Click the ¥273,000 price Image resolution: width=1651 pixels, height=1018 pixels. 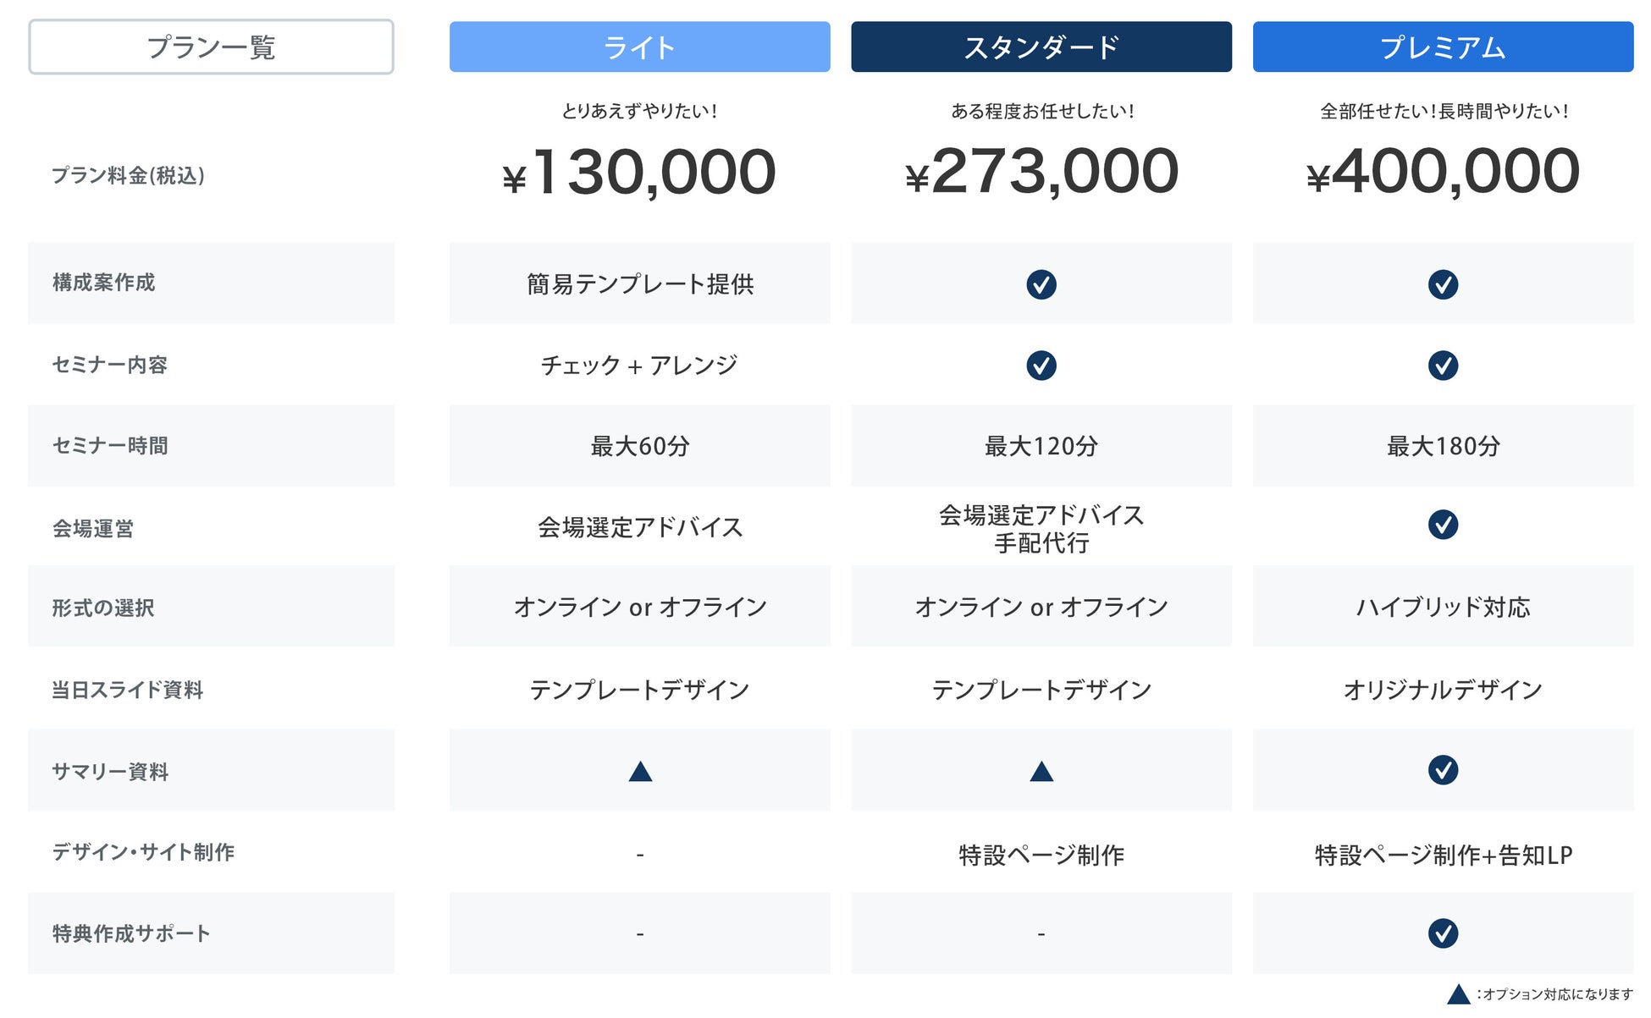1041,173
